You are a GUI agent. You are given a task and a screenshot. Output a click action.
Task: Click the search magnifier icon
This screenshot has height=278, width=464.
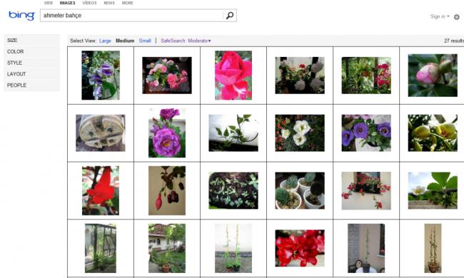(230, 16)
